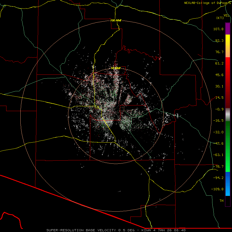Click the 107.8 legend value
The width and height of the screenshot is (232, 232).
[x=218, y=29]
